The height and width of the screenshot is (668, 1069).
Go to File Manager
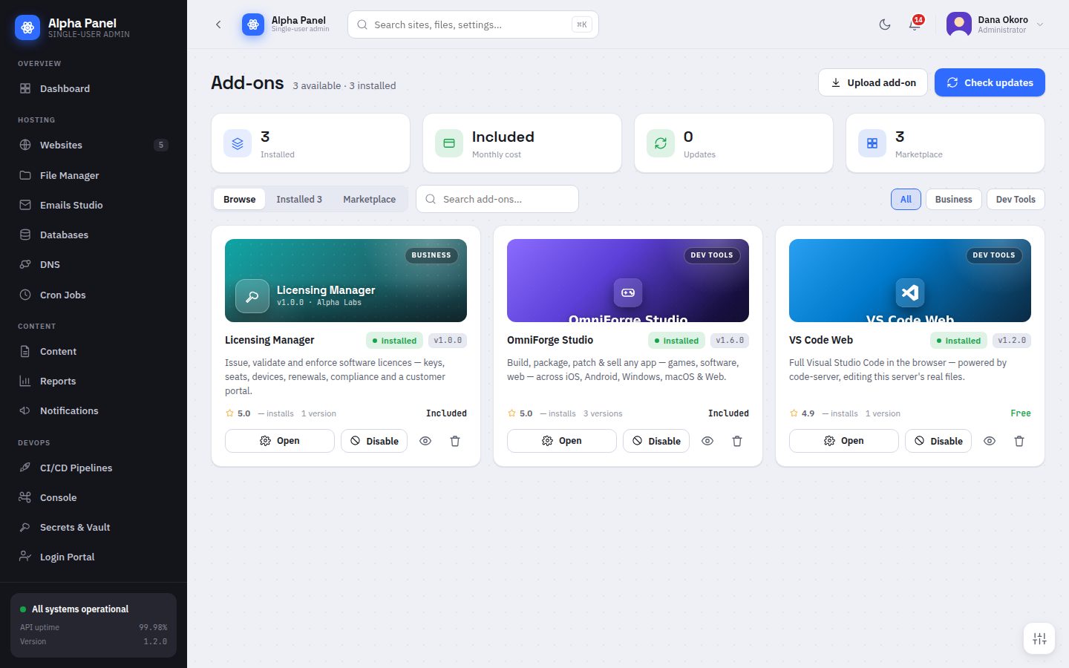tap(94, 175)
